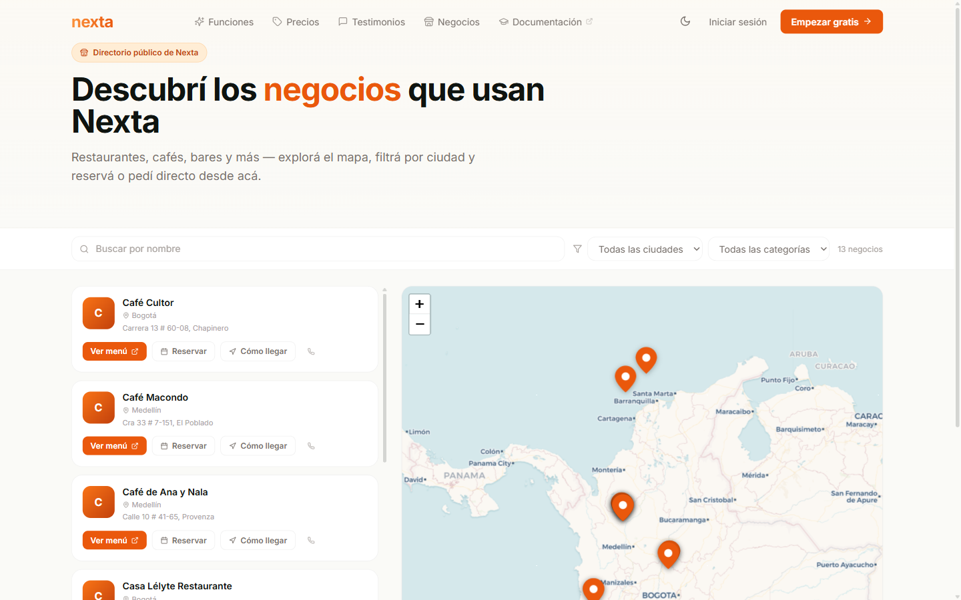Zoom in on the map
Image resolution: width=961 pixels, height=600 pixels.
[x=420, y=304]
